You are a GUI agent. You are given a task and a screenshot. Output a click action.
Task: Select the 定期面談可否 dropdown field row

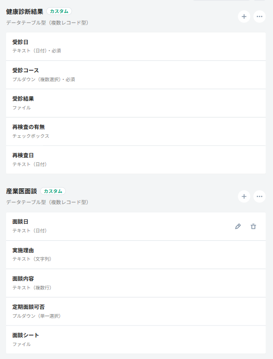click(x=136, y=311)
